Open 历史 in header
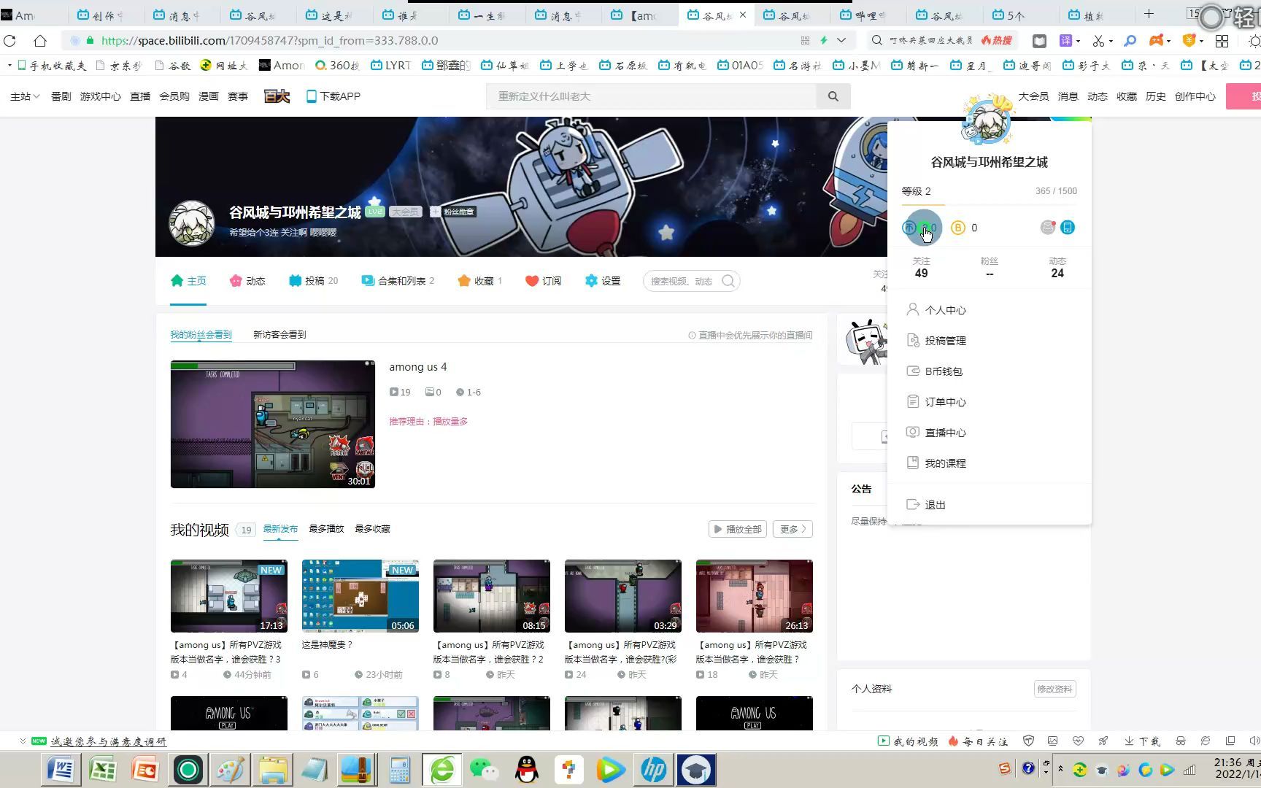The image size is (1261, 788). click(1156, 96)
